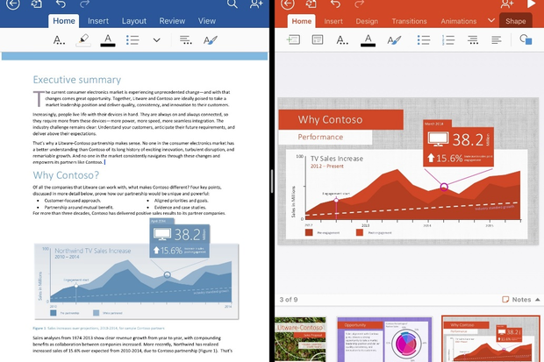Open the Word search magnifier
544x362 pixels.
coord(233,4)
